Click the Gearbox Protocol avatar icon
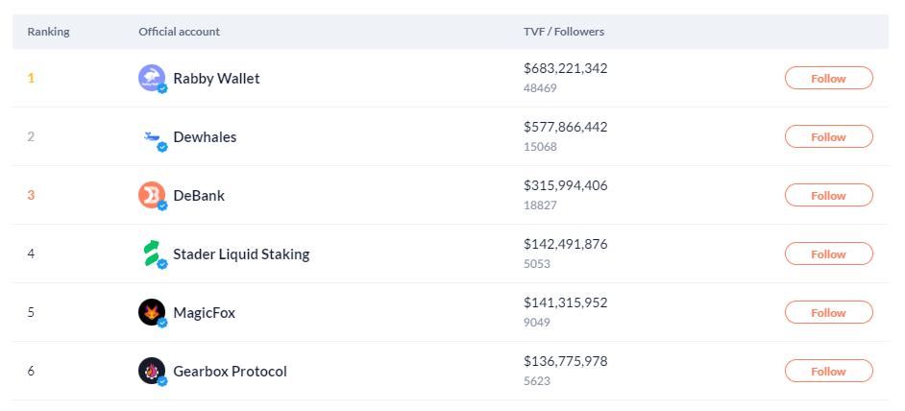The width and height of the screenshot is (905, 411). (152, 371)
